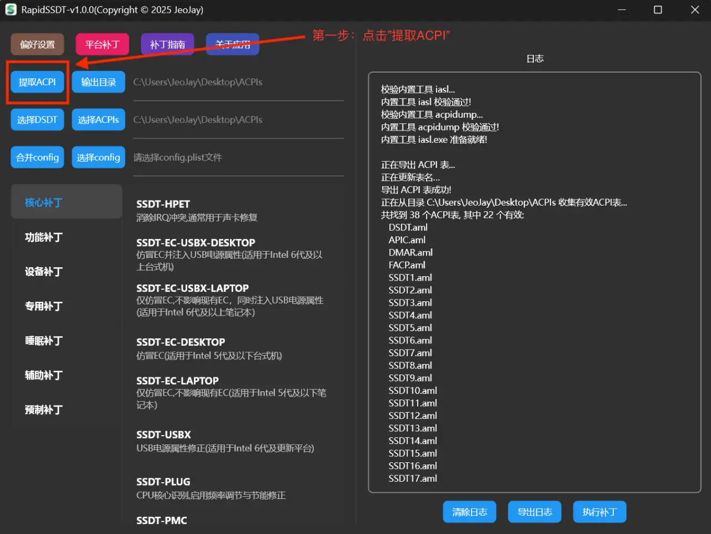This screenshot has height=534, width=711.
Task: Switch to the 核心补丁 tab
Action: coord(44,203)
